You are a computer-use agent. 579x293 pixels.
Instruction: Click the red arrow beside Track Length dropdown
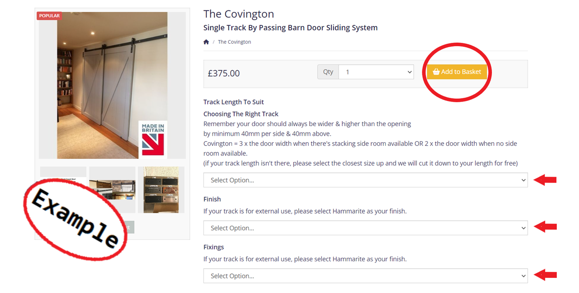point(545,179)
